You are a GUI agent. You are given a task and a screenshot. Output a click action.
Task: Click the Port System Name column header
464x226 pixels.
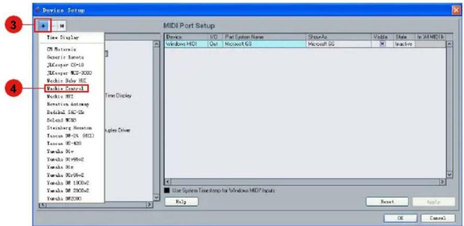[264, 37]
